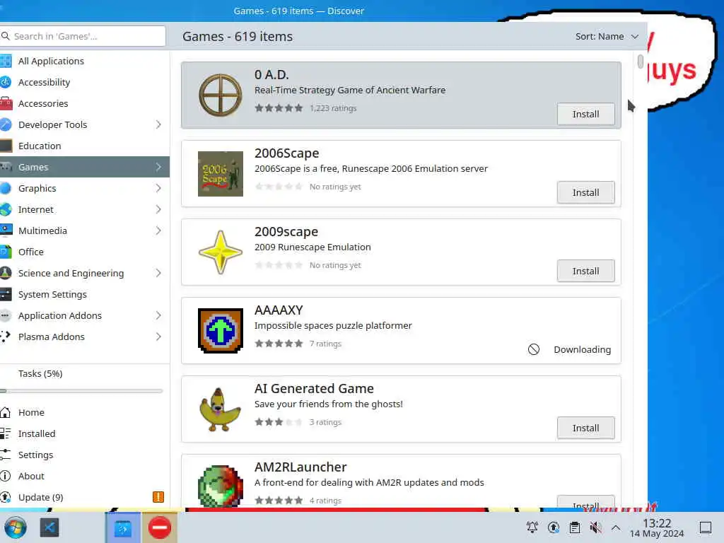
Task: Select the Office category
Action: (x=85, y=252)
